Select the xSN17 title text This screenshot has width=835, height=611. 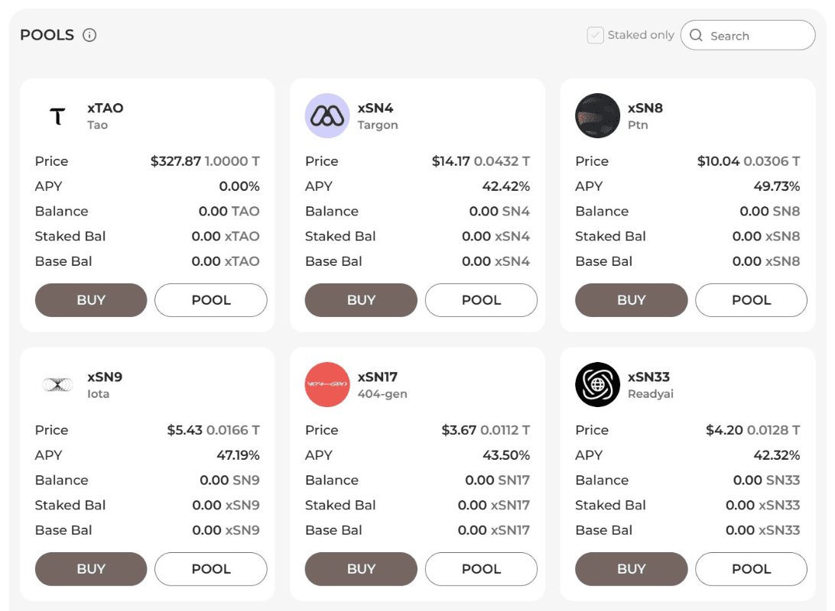(378, 377)
